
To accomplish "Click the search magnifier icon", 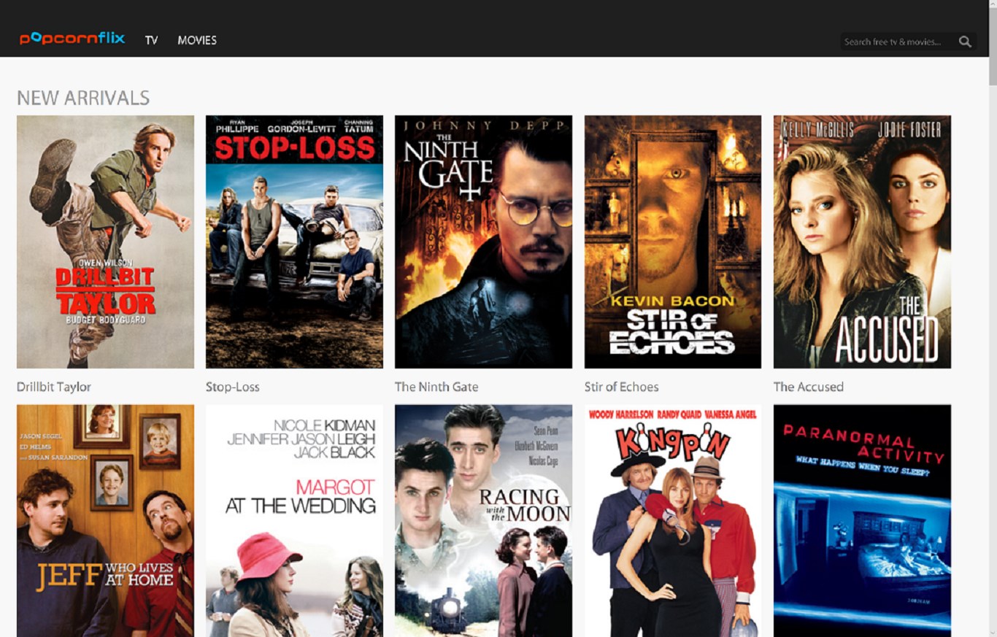I will [965, 42].
